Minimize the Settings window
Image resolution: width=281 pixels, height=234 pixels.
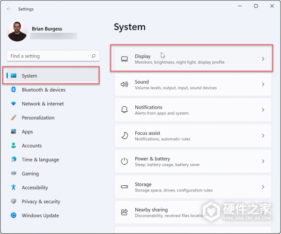coord(240,6)
